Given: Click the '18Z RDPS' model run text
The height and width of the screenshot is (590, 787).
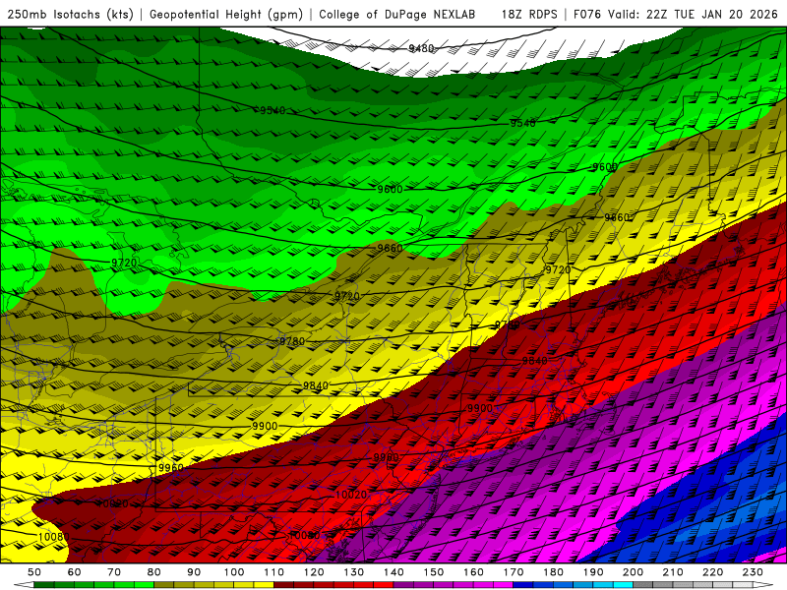Looking at the screenshot, I should 529,14.
